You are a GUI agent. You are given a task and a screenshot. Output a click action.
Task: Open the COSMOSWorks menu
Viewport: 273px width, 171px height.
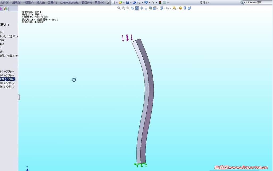click(x=69, y=3)
